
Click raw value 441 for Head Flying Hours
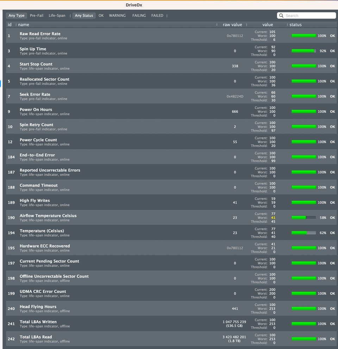(235, 309)
